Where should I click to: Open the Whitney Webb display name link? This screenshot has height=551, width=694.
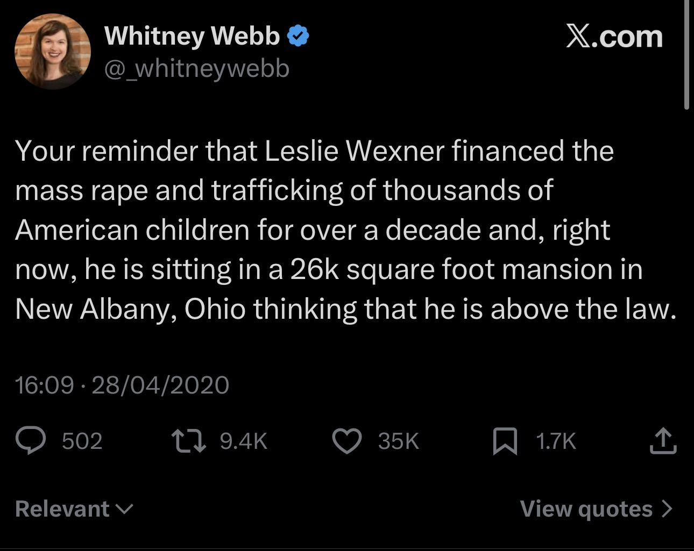(192, 36)
